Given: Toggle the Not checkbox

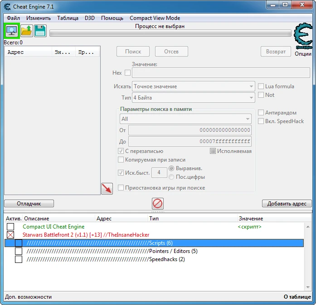Looking at the screenshot, I should click(261, 95).
